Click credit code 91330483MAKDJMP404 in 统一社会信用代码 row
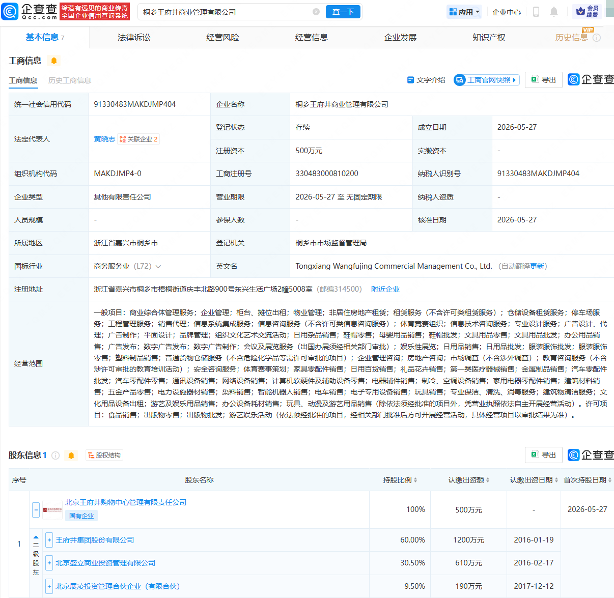 pos(135,104)
